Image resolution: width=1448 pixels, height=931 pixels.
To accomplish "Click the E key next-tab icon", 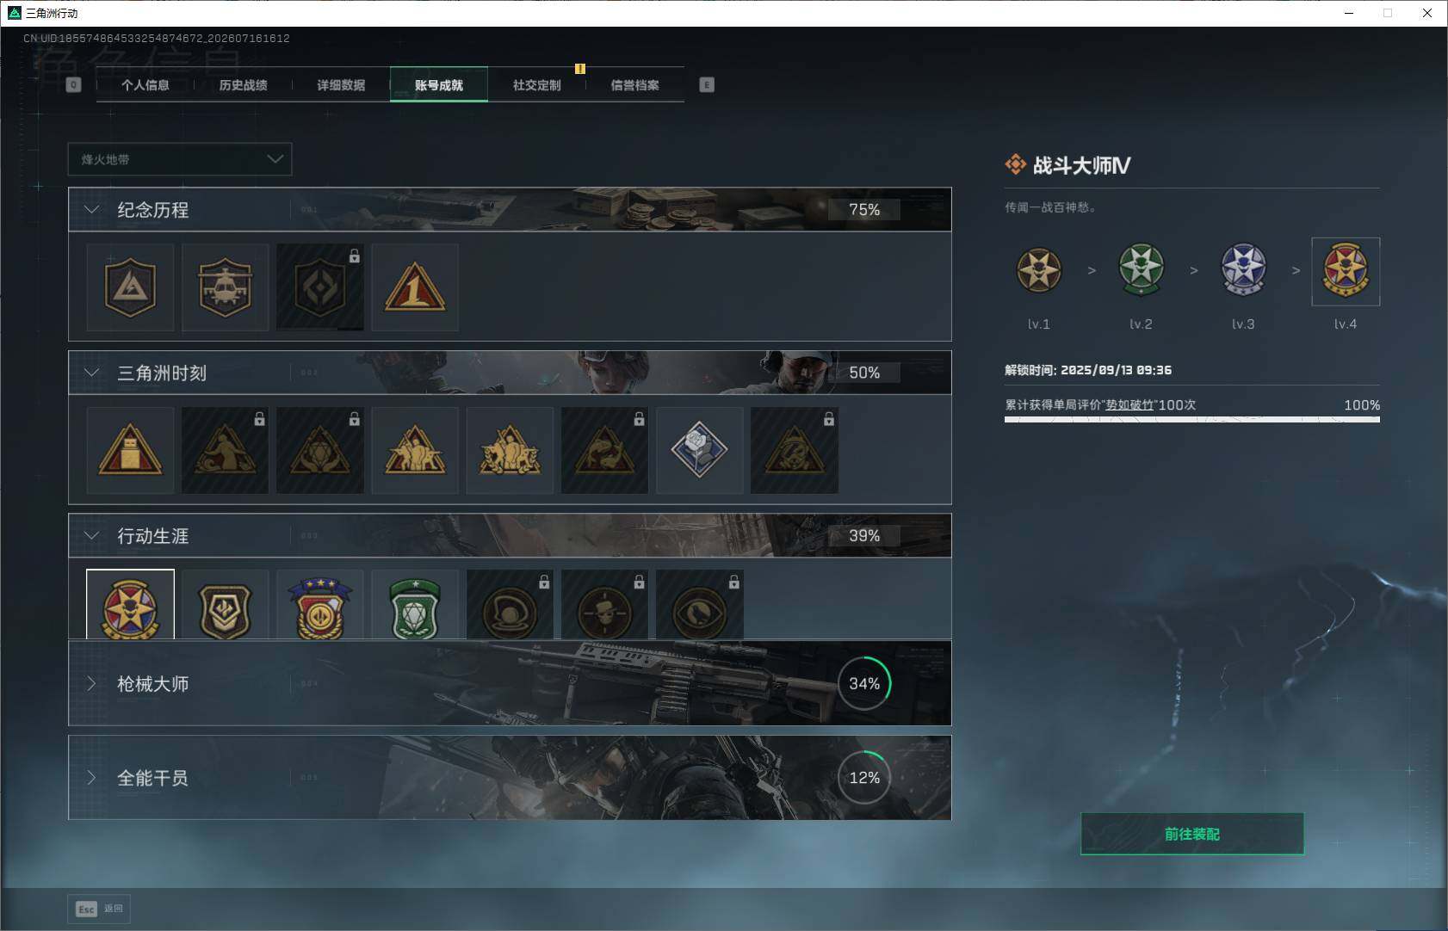I will (x=707, y=84).
